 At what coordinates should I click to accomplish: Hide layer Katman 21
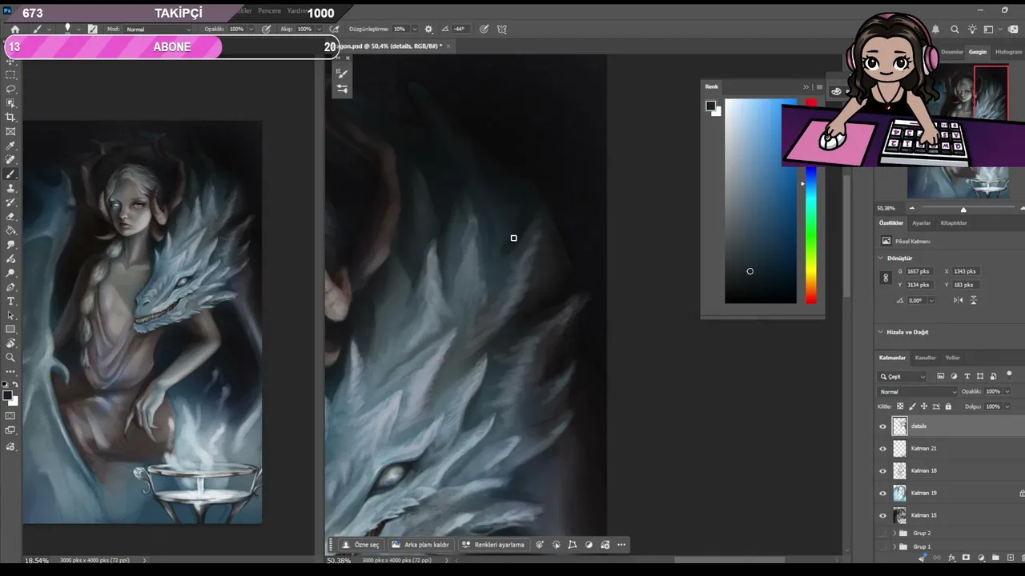pos(883,449)
